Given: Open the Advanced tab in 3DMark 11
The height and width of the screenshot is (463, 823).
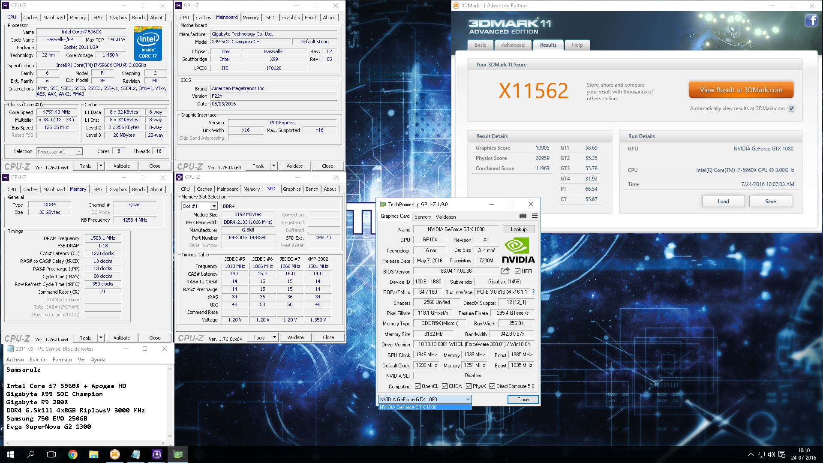Looking at the screenshot, I should [x=513, y=45].
